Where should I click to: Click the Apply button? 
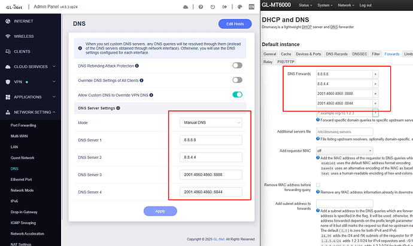pyautogui.click(x=160, y=211)
